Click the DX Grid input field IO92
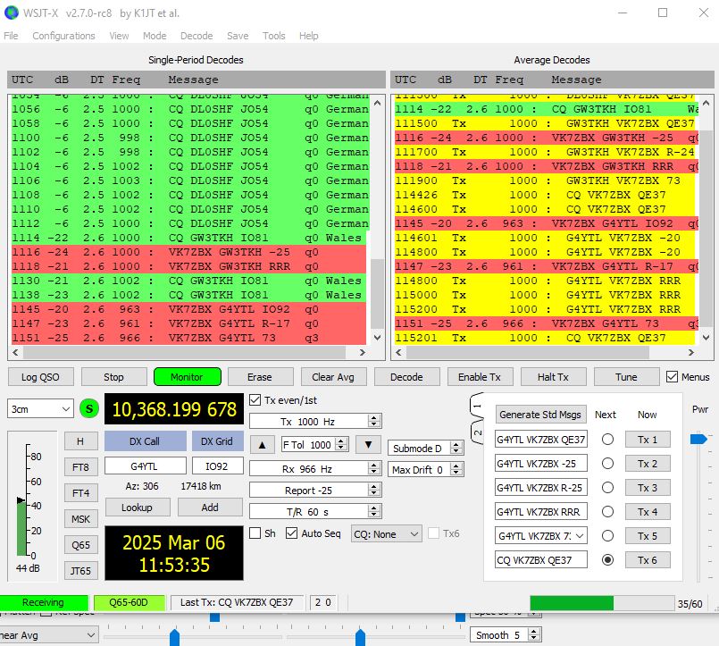 click(x=217, y=466)
